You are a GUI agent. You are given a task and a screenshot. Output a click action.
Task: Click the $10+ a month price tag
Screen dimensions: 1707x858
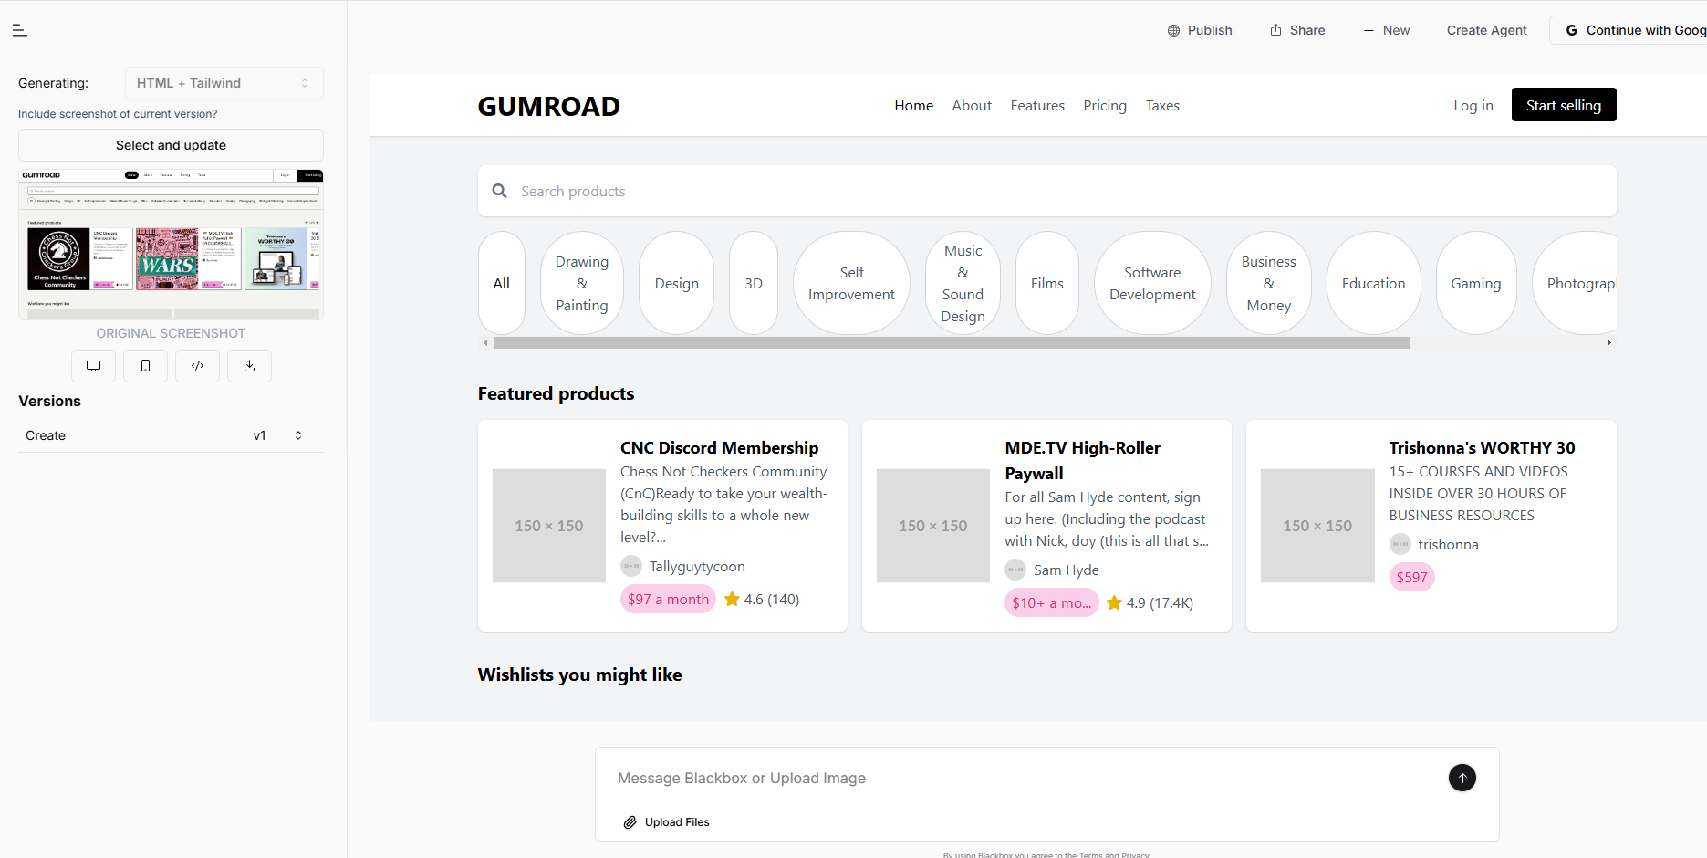[1052, 603]
